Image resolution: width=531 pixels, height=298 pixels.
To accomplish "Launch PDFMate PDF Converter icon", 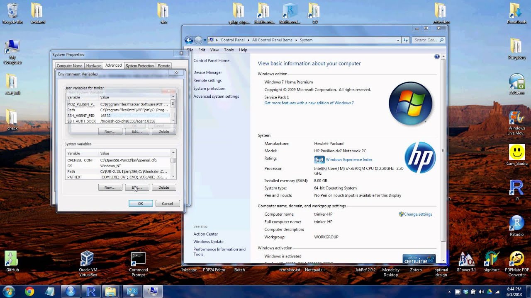I will click(516, 264).
